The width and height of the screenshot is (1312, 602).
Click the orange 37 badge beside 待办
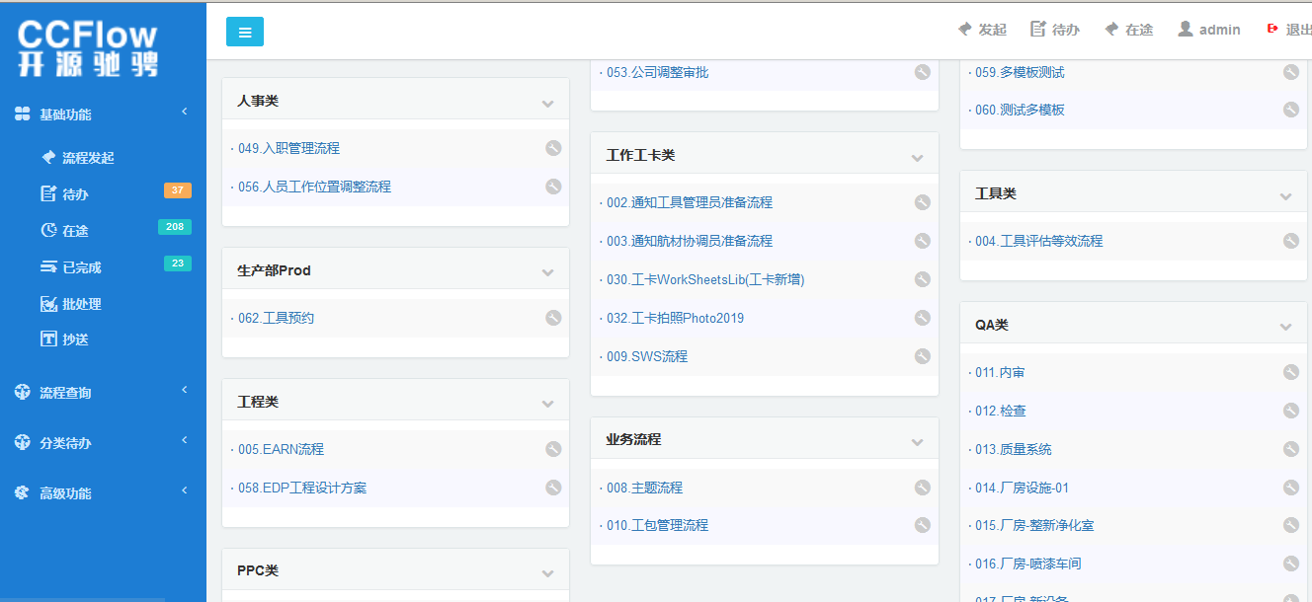pyautogui.click(x=178, y=190)
